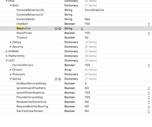Click the Dictionary type of NVRAM
The width and height of the screenshot is (152, 127).
point(71,51)
